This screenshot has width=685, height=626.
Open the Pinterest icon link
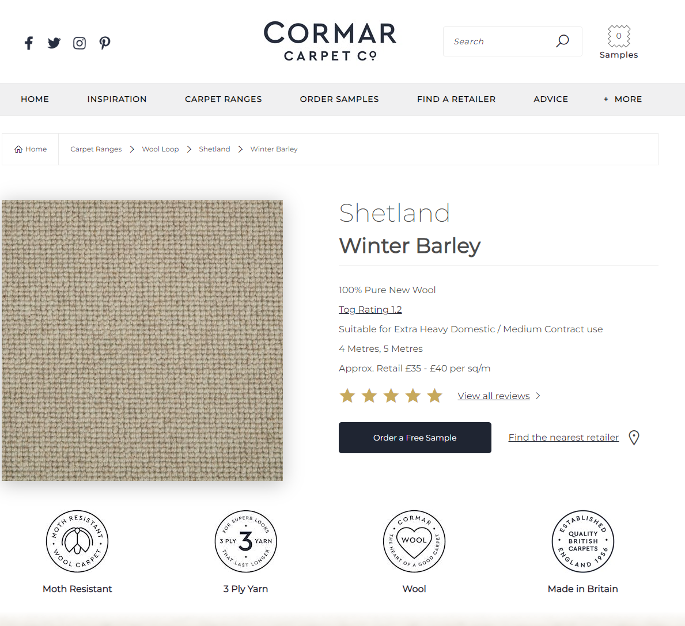pos(104,43)
